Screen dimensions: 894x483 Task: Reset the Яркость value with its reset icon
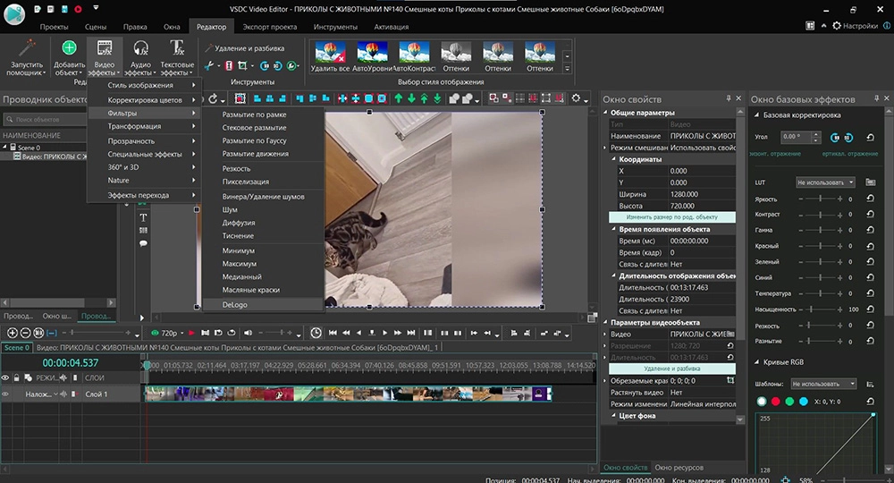870,199
